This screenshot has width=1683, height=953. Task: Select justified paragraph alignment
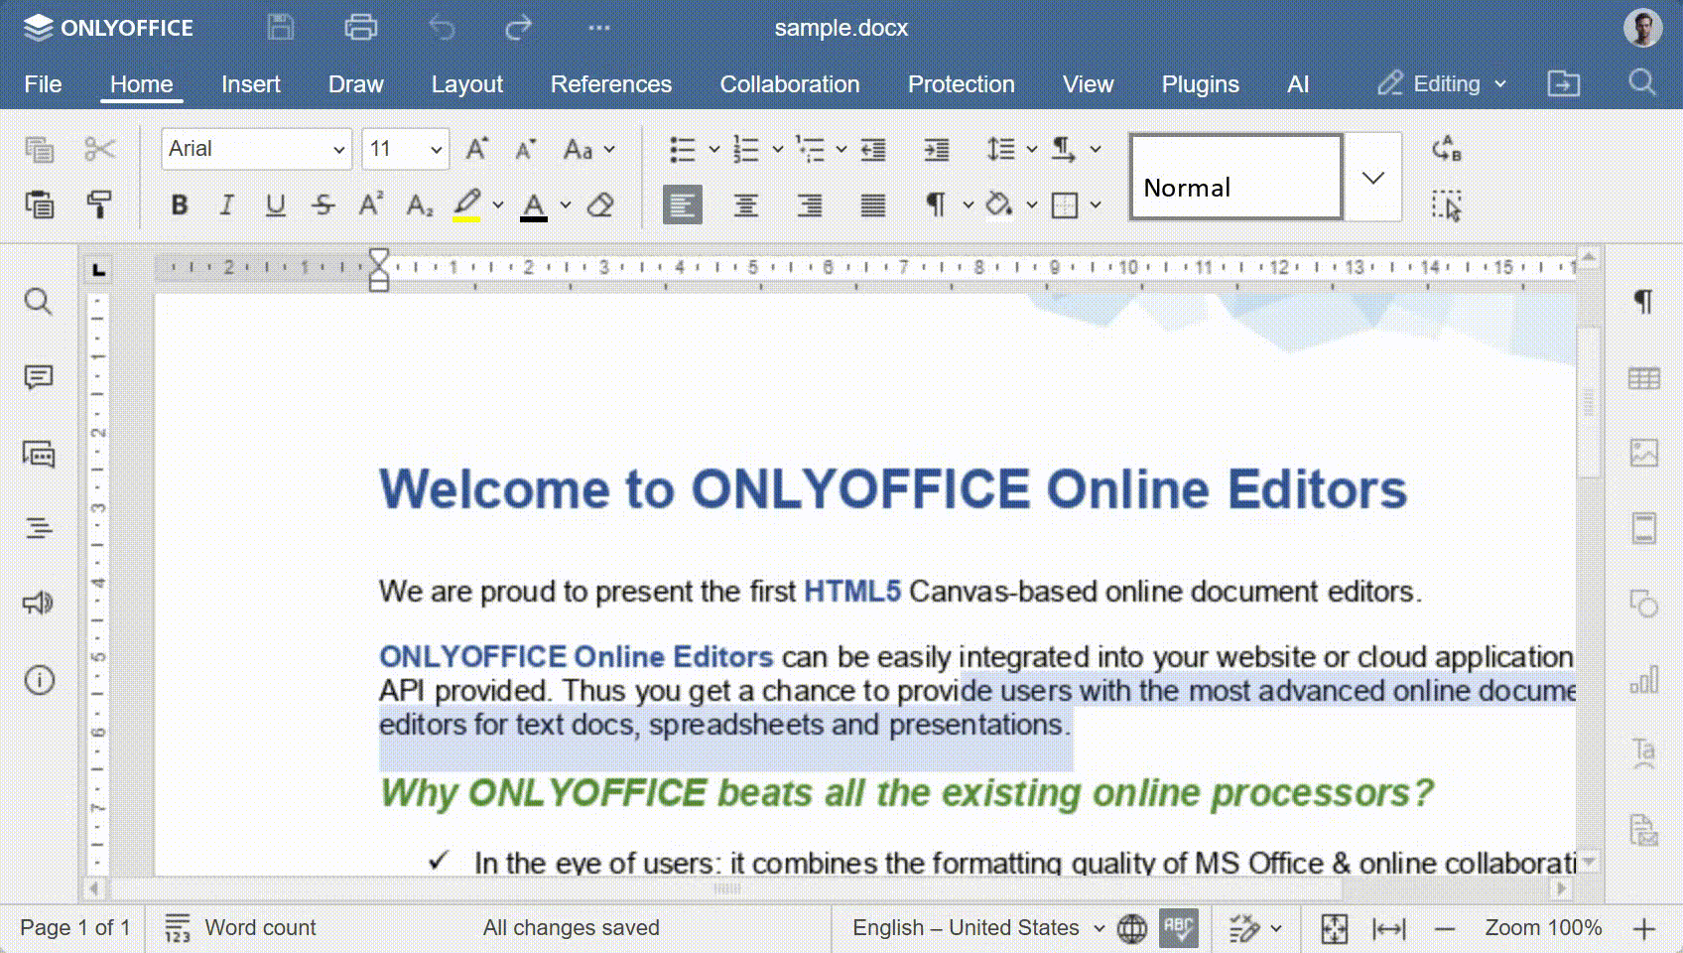873,205
